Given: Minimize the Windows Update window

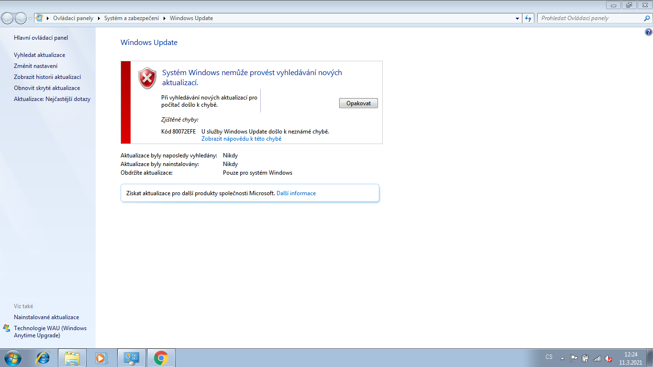Looking at the screenshot, I should pos(614,5).
